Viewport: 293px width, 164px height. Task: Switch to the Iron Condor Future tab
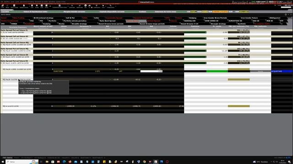249,18
